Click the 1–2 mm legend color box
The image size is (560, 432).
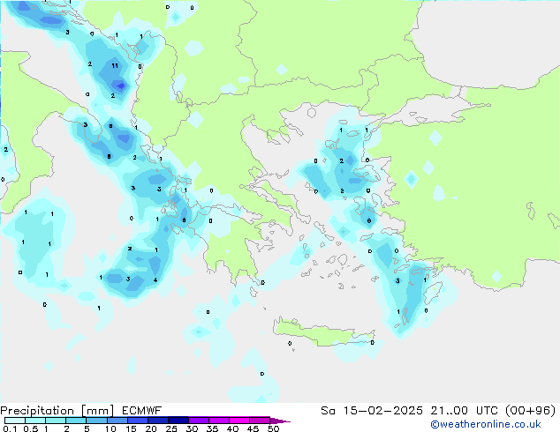pos(56,421)
